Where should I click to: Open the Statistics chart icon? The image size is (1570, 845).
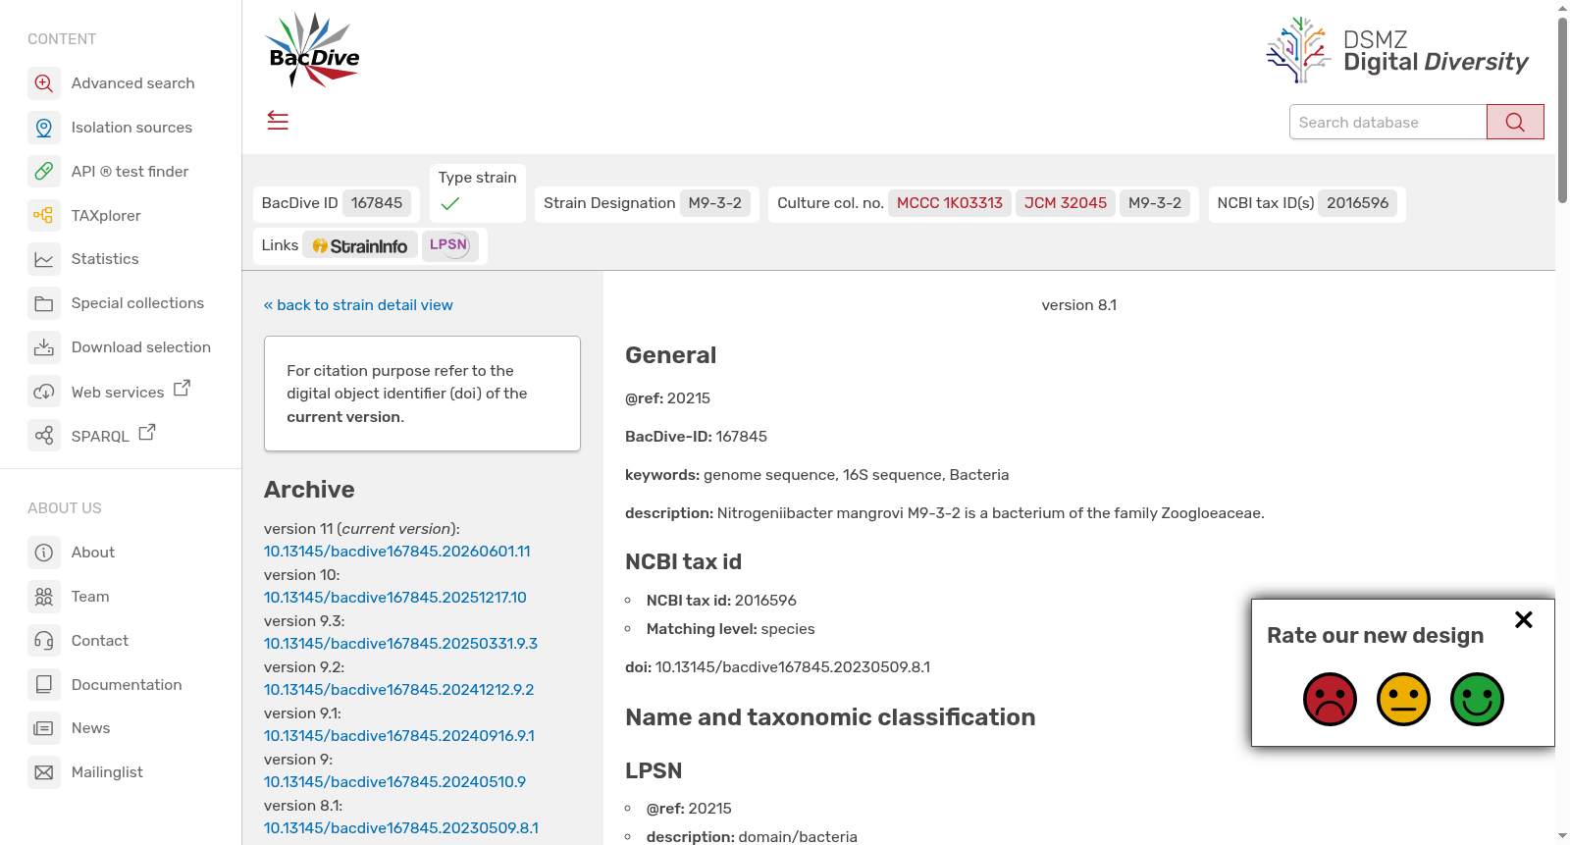pyautogui.click(x=44, y=259)
